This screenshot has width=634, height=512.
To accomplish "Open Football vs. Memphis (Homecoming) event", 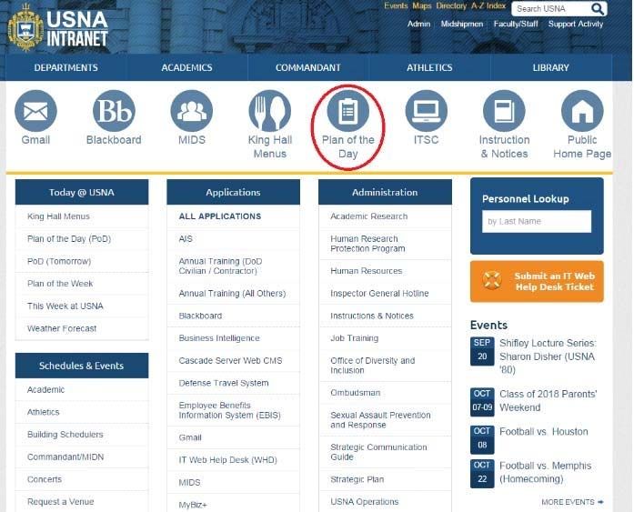I will (x=545, y=472).
